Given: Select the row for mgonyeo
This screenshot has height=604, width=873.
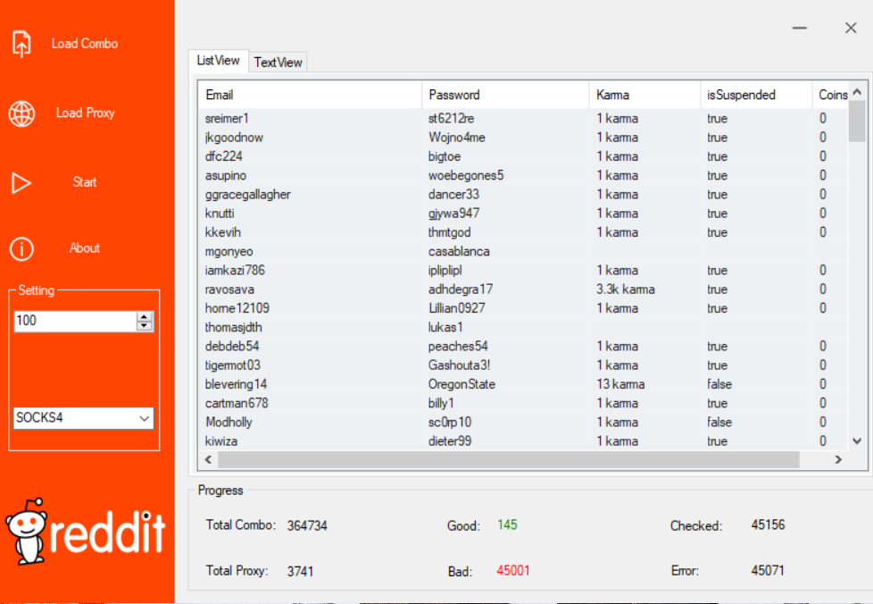Looking at the screenshot, I should 523,251.
